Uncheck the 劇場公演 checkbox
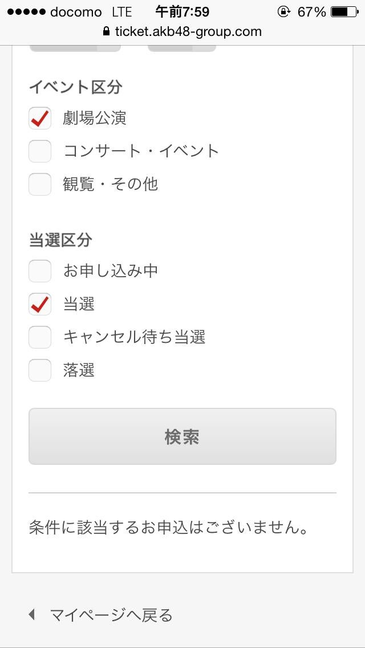 coord(40,118)
